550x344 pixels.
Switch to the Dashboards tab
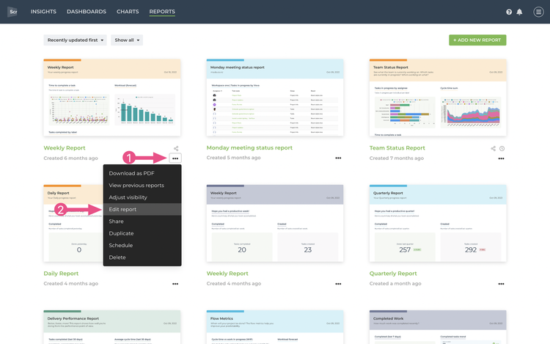tap(87, 12)
